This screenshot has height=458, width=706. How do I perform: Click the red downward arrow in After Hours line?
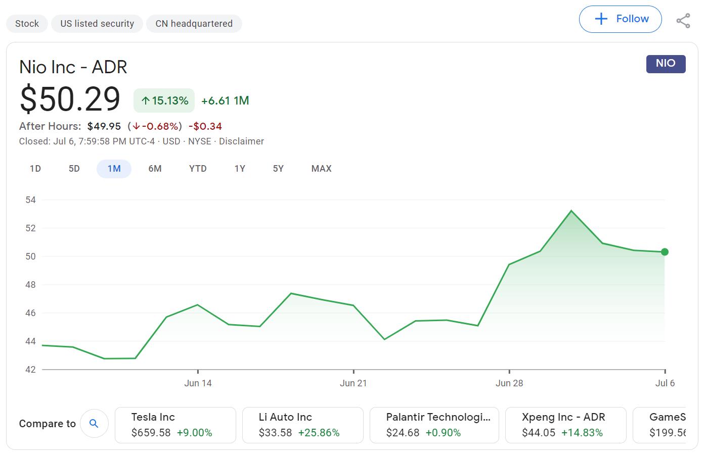click(x=136, y=126)
